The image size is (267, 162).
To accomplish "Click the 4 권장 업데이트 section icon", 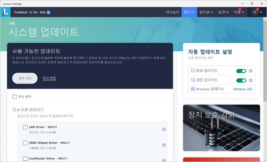I will click(14, 109).
